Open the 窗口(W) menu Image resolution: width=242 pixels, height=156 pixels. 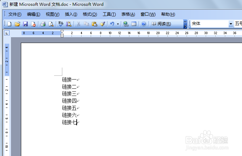(x=148, y=14)
